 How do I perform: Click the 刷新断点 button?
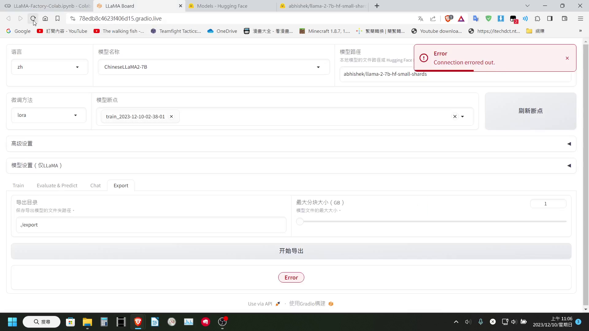(x=530, y=111)
